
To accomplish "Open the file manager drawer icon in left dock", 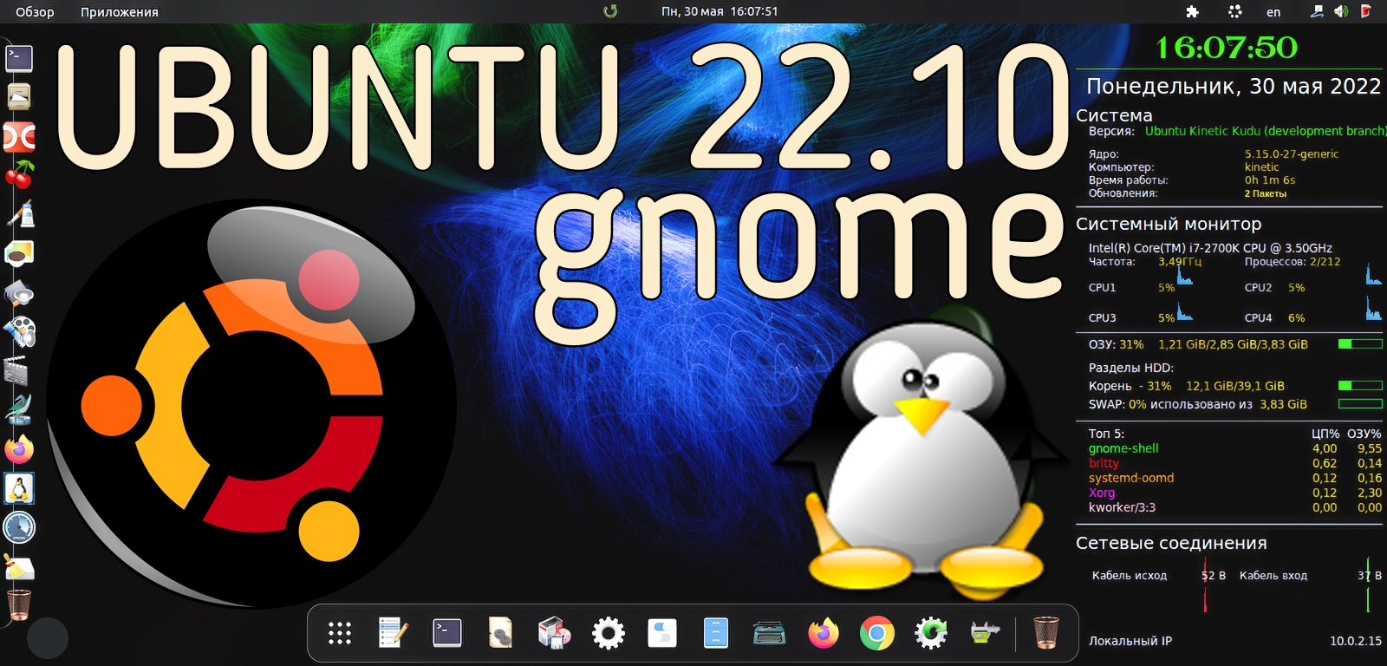I will tap(19, 96).
